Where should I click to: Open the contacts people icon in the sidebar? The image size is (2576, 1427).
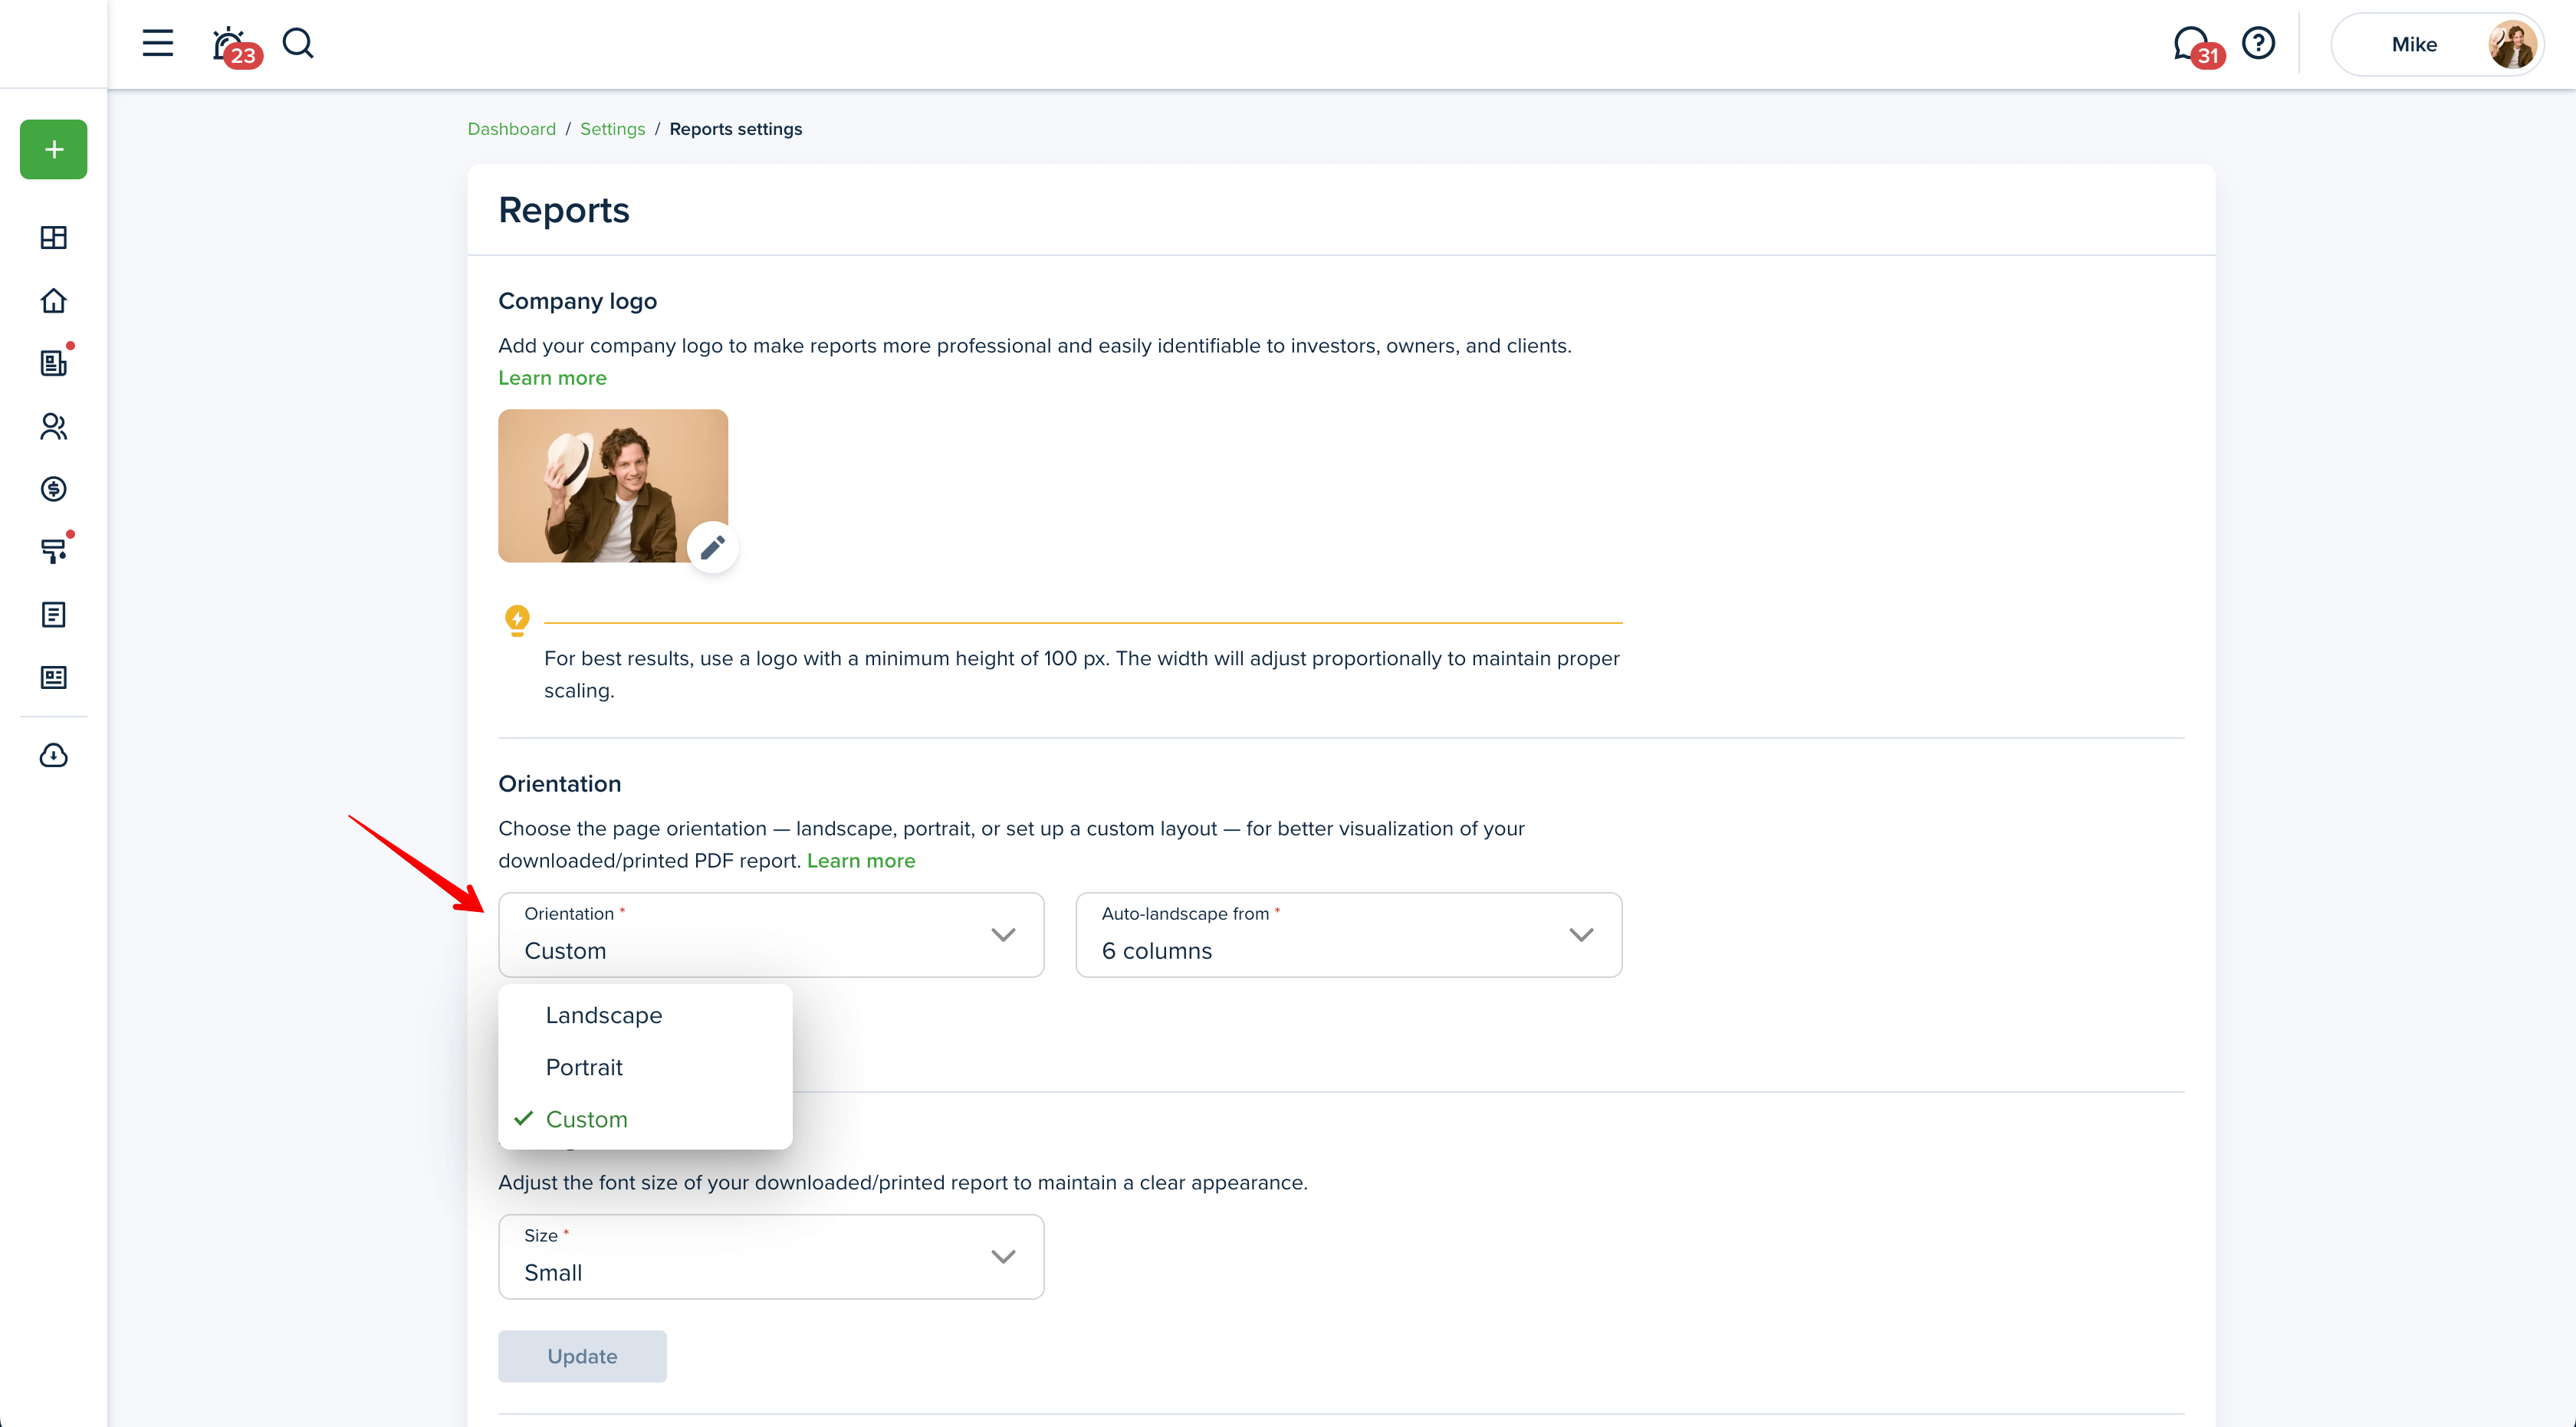pyautogui.click(x=53, y=427)
